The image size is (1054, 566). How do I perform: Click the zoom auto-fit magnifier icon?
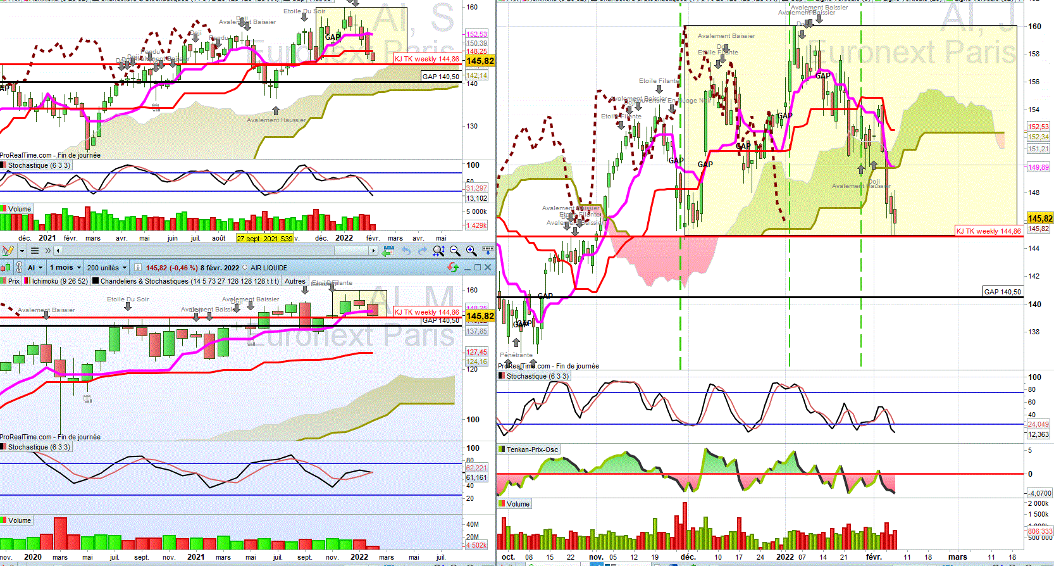(438, 251)
